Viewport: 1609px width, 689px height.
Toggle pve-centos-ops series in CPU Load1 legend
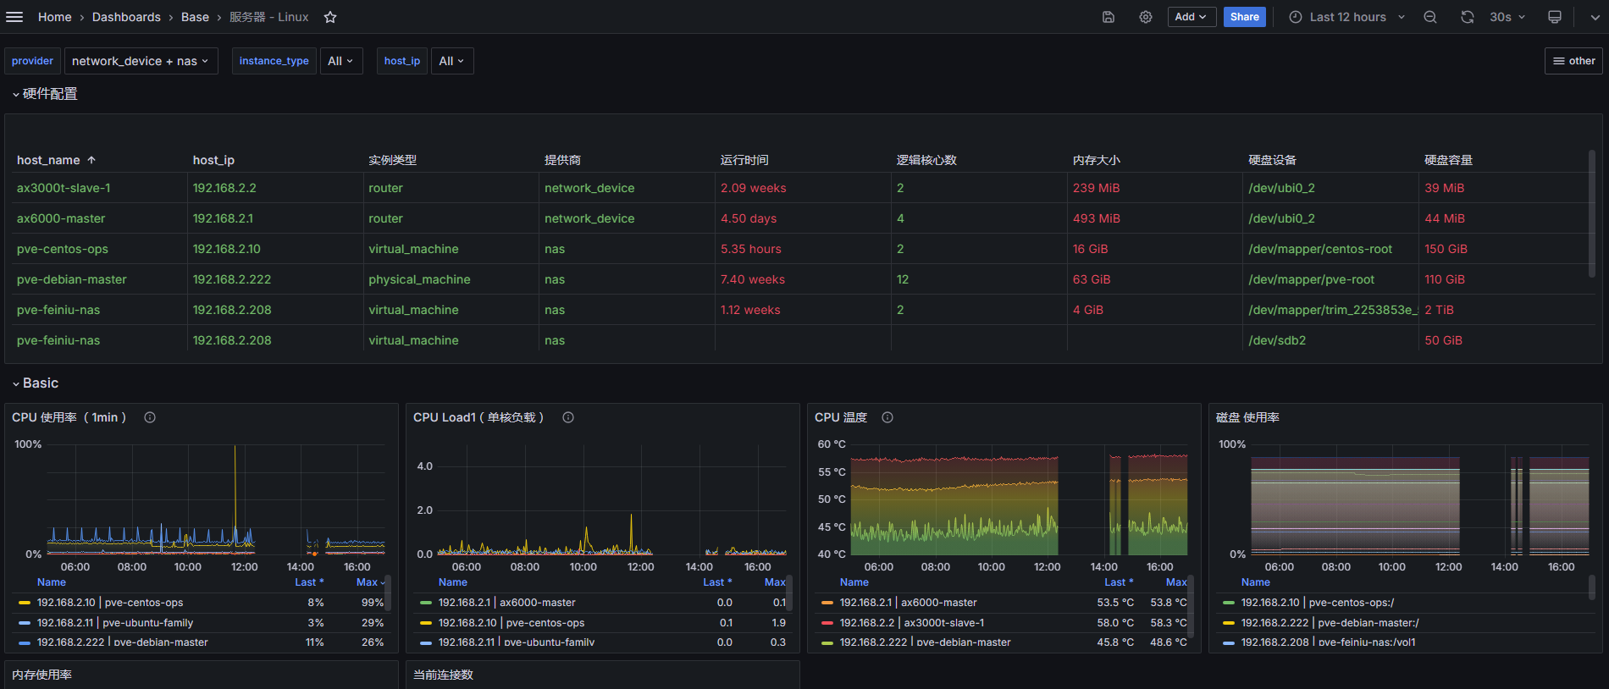(511, 623)
